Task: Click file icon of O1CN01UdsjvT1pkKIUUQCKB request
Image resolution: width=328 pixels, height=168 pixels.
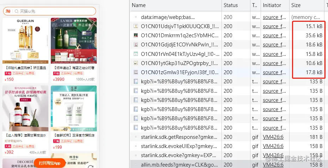Action: coord(136,26)
